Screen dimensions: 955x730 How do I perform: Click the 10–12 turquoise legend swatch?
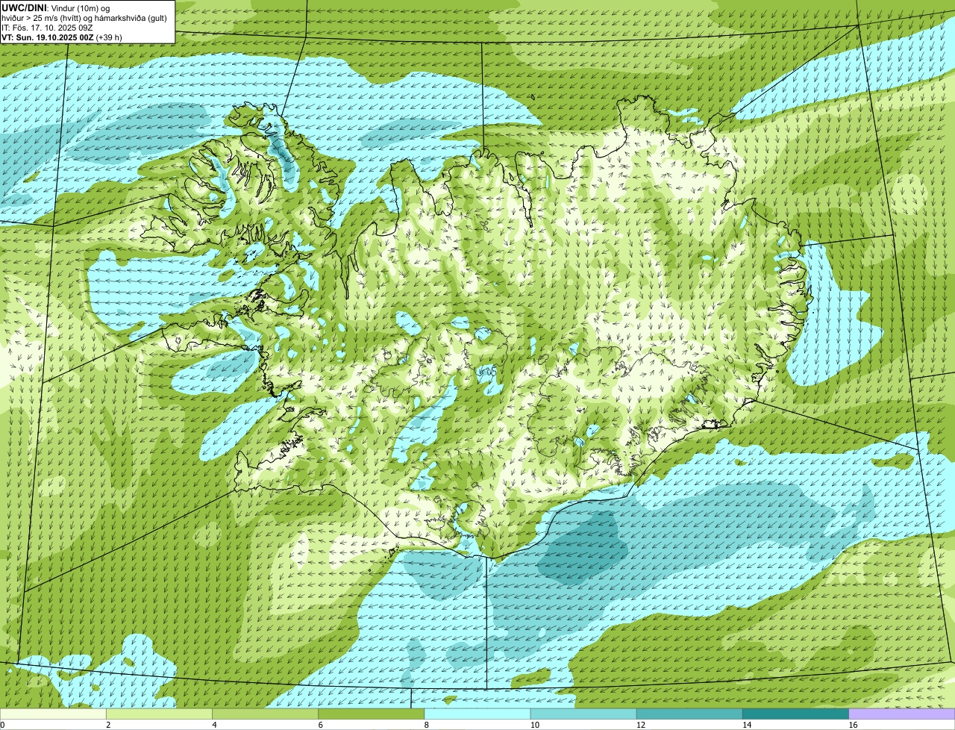[x=583, y=714]
